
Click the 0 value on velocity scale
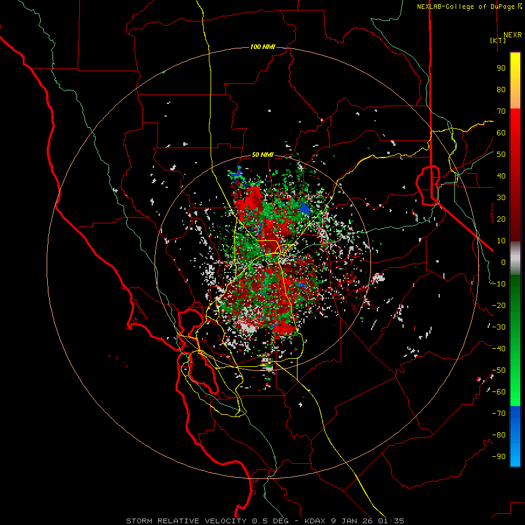(x=503, y=262)
